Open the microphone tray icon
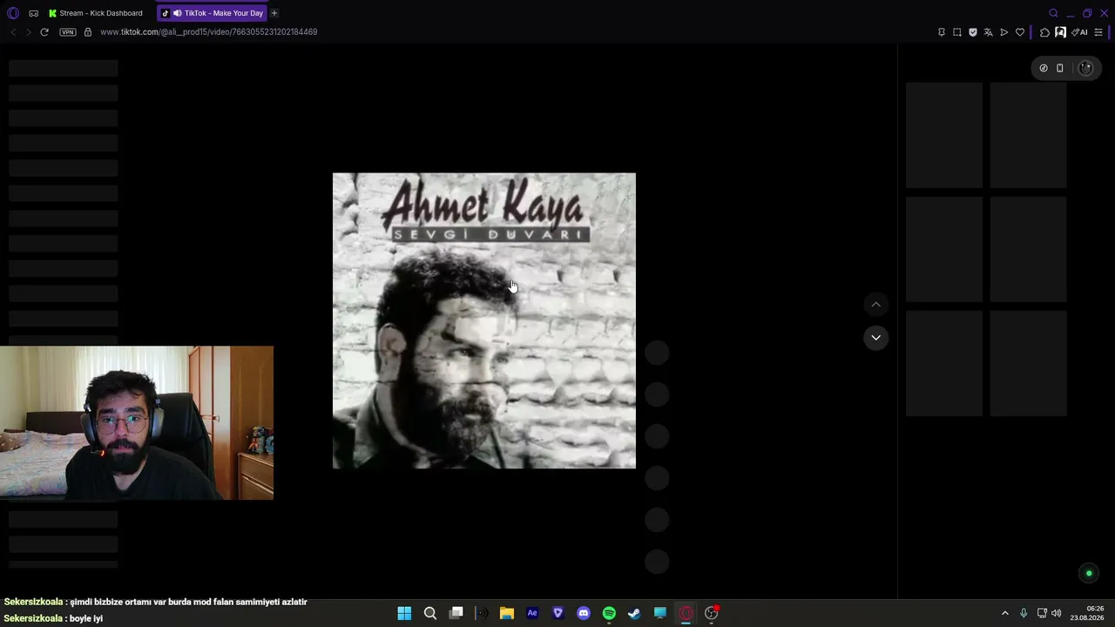This screenshot has height=627, width=1115. tap(1024, 613)
